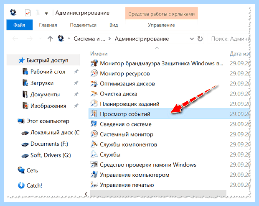
Task: Click the Планировщик заданий clock icon
Action: tap(94, 104)
